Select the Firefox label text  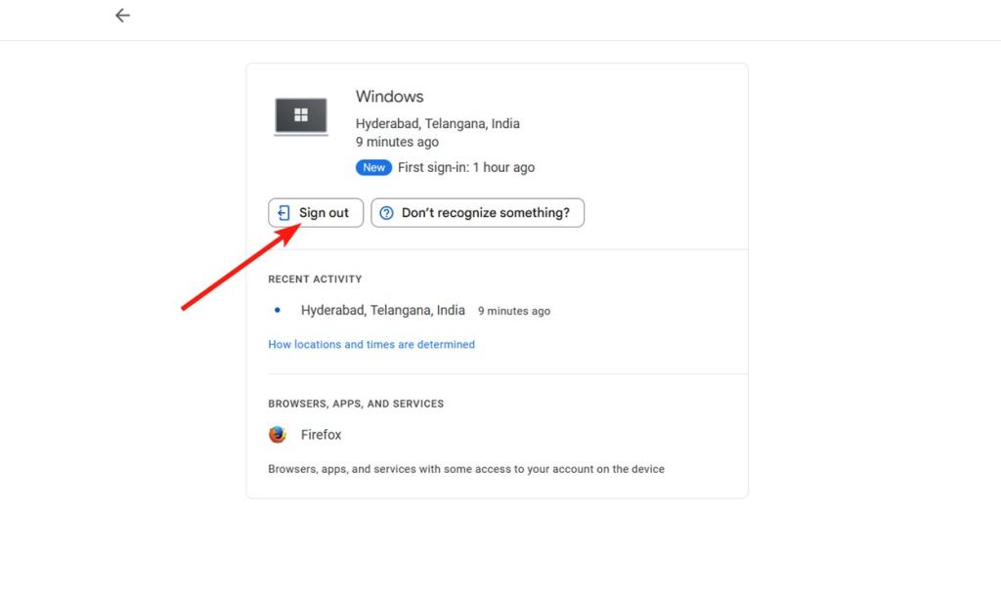point(322,434)
